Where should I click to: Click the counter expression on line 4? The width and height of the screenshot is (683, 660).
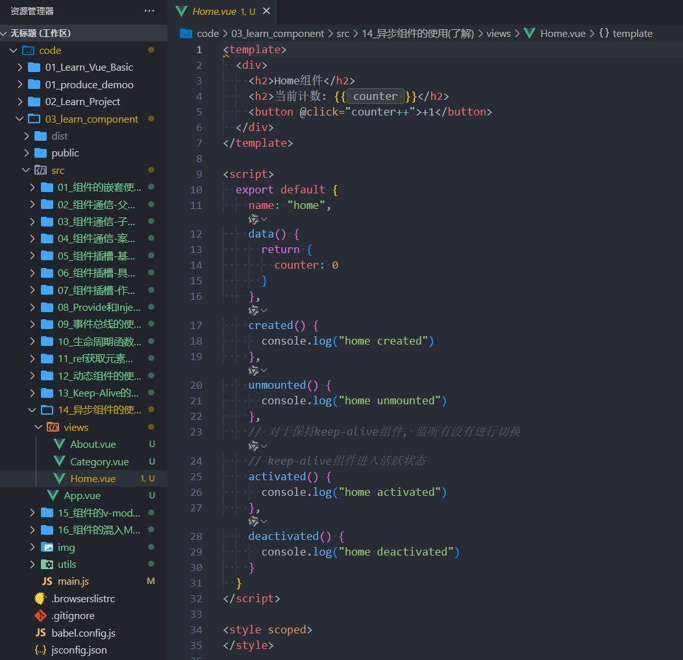click(x=375, y=96)
